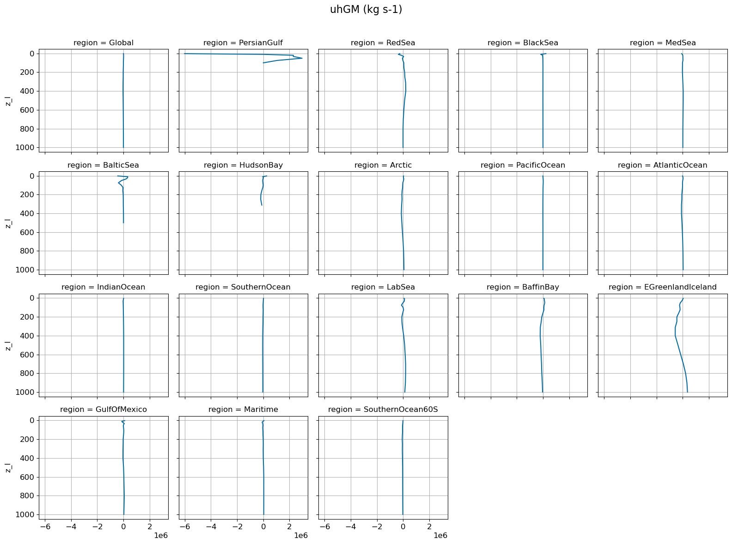
Task: Click the 'region = SouthernOcean' subplot title
Action: (243, 287)
